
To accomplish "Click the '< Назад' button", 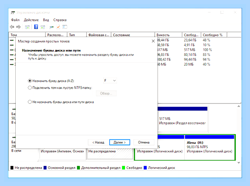I will point(98,142).
